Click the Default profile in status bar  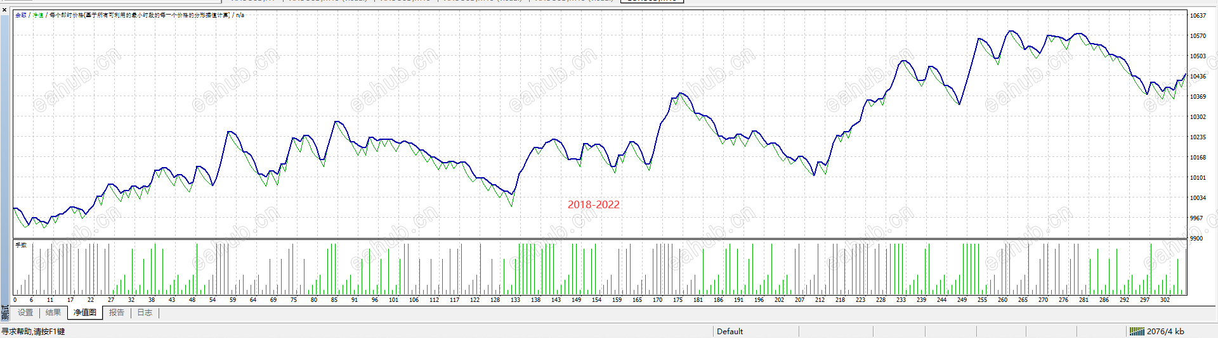coord(730,332)
